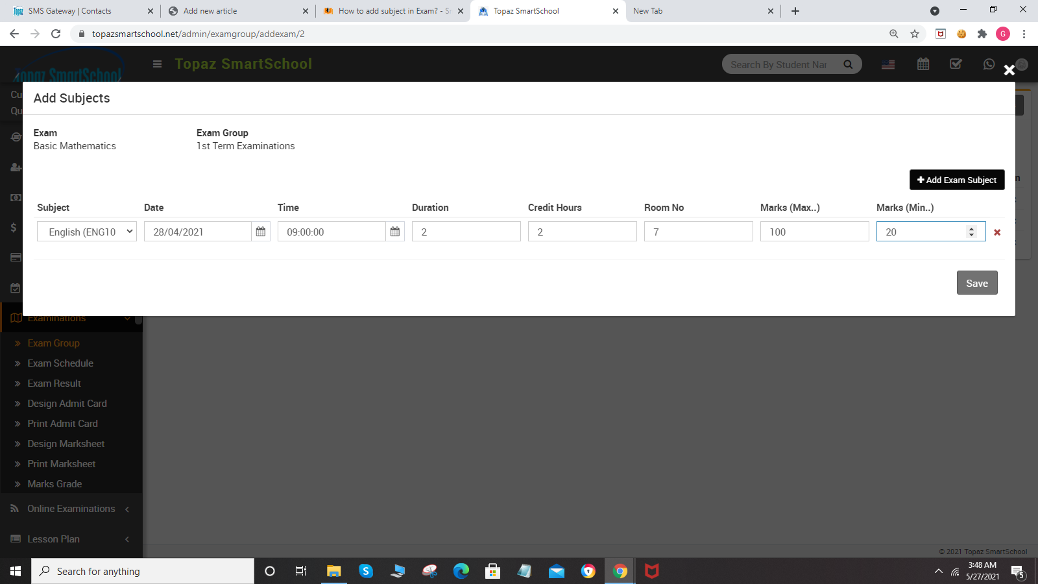The width and height of the screenshot is (1038, 584).
Task: Open File Explorer from the taskbar
Action: tap(333, 571)
